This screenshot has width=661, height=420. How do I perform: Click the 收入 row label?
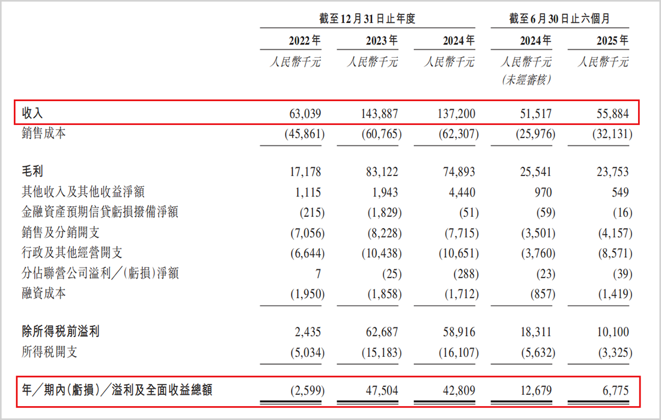[32, 113]
